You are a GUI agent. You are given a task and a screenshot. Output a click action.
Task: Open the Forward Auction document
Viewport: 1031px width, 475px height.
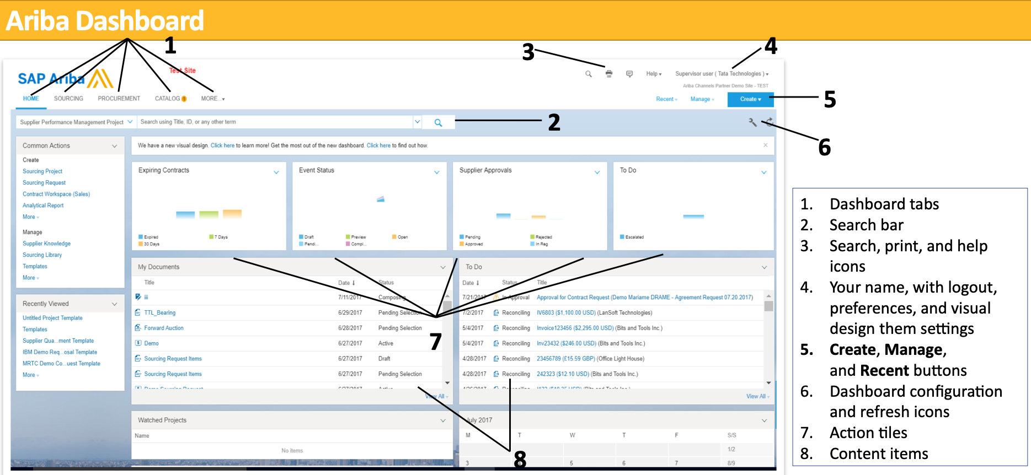click(x=164, y=328)
